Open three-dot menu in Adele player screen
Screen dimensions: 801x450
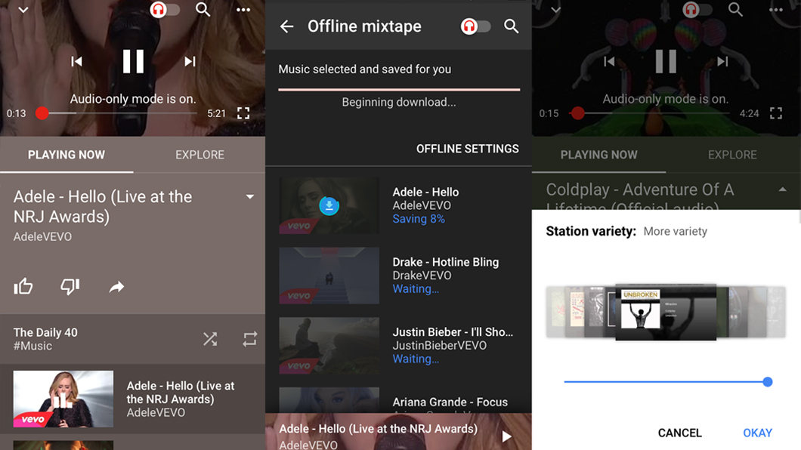click(243, 10)
